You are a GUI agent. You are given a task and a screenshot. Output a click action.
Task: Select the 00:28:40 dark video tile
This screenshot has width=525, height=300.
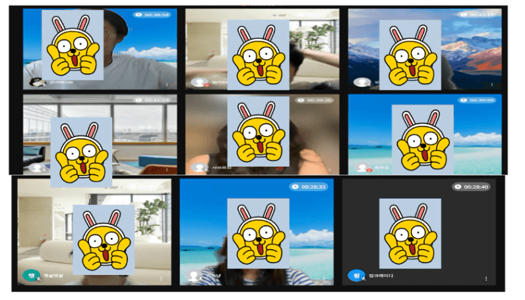click(419, 231)
